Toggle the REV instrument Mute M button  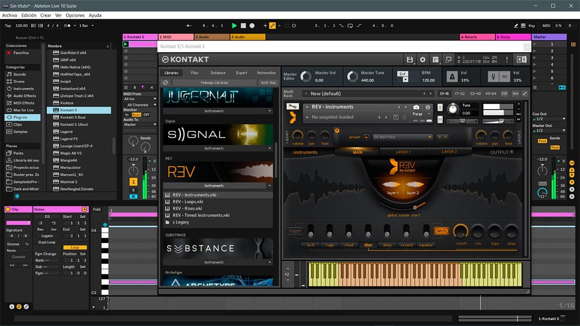point(440,119)
